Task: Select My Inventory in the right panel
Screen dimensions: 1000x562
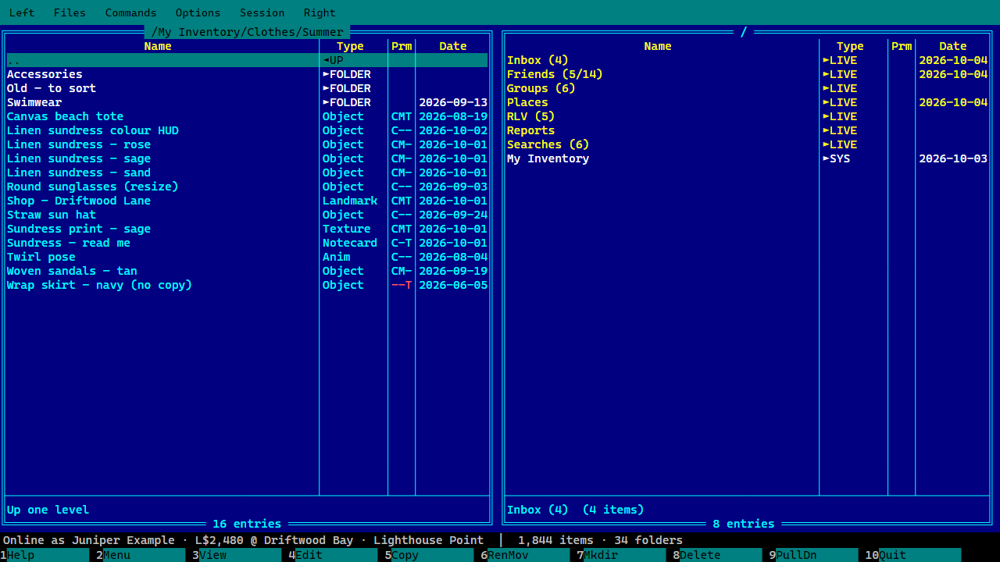Action: 747,158
